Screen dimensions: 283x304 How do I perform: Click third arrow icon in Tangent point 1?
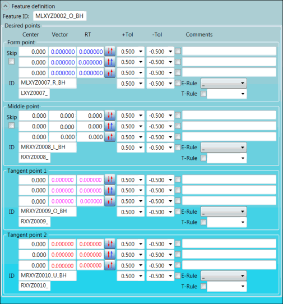(x=110, y=201)
